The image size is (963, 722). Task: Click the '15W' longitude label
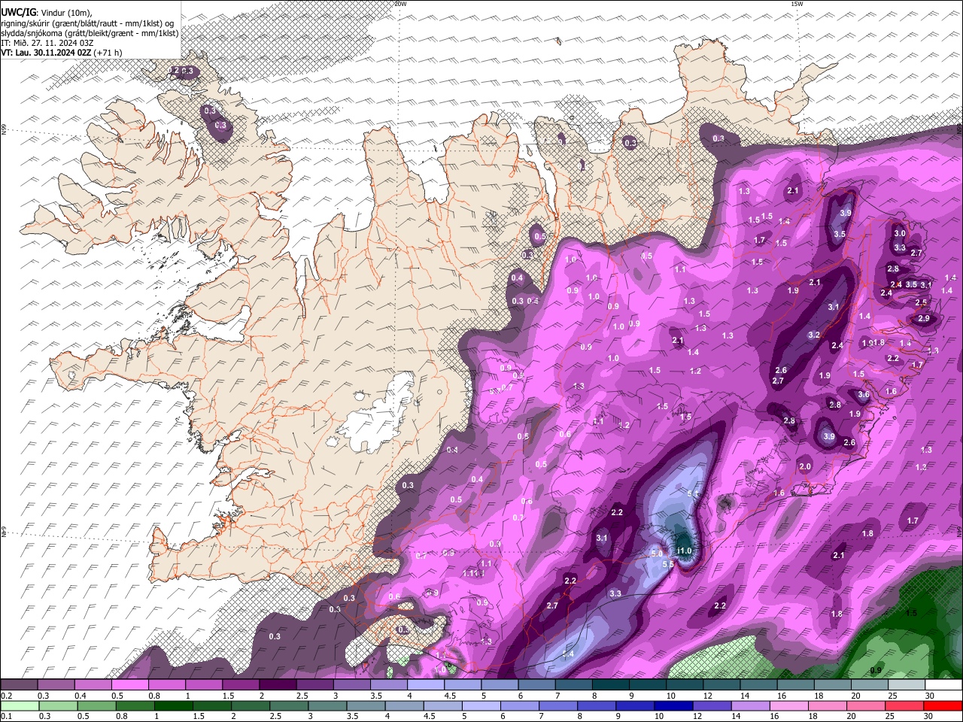tap(797, 4)
